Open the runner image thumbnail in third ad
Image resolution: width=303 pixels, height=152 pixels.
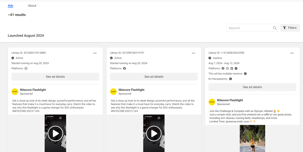click(252, 139)
